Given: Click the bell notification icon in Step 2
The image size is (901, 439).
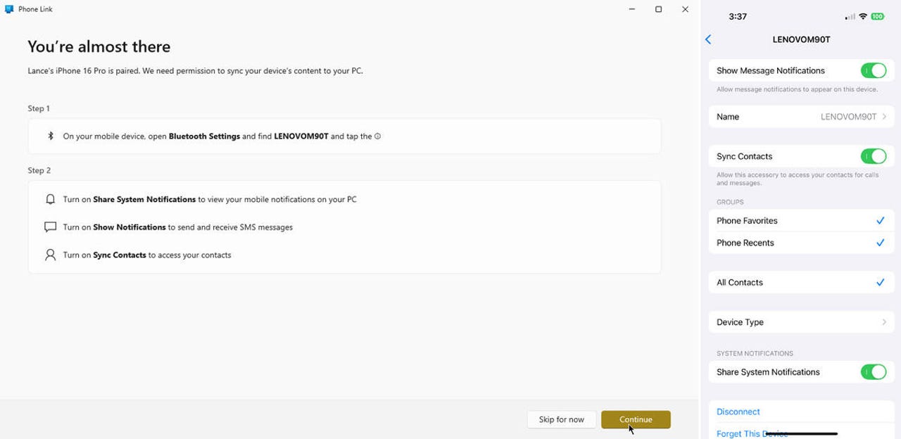Looking at the screenshot, I should [50, 199].
